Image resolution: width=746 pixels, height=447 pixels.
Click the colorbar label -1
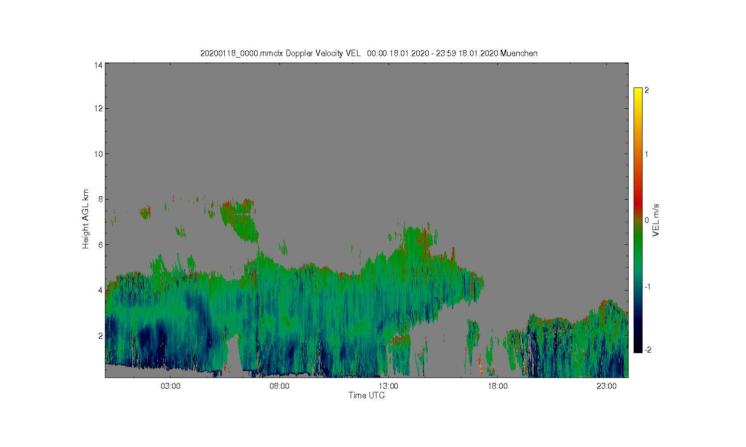(648, 287)
